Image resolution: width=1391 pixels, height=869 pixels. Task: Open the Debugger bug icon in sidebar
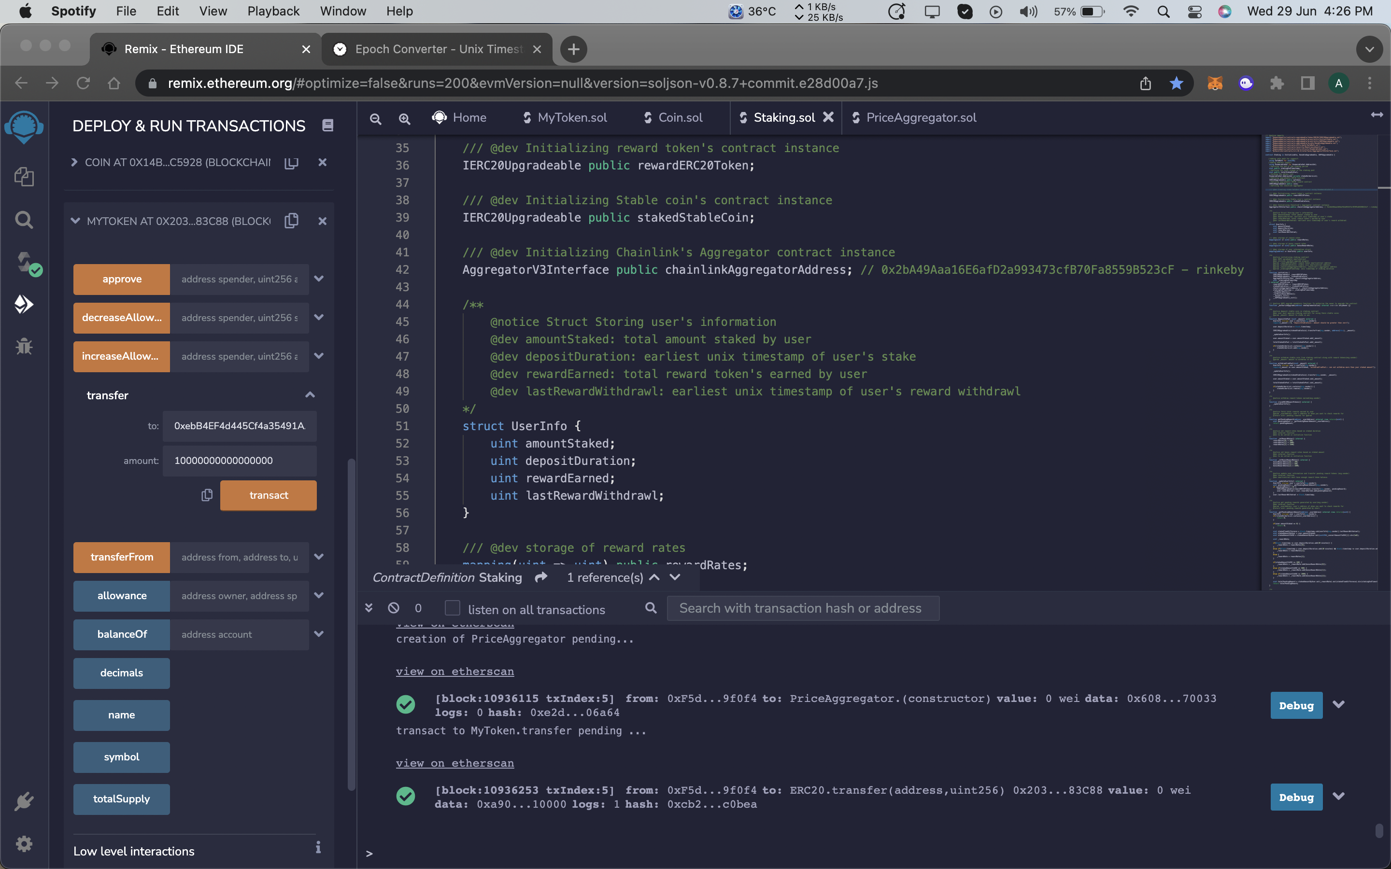pyautogui.click(x=24, y=346)
